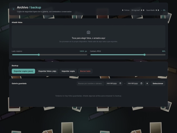Image resolution: width=177 pixels, height=133 pixels.
Task: Click the '– 0%' savings indicator
Action: [x=163, y=10]
